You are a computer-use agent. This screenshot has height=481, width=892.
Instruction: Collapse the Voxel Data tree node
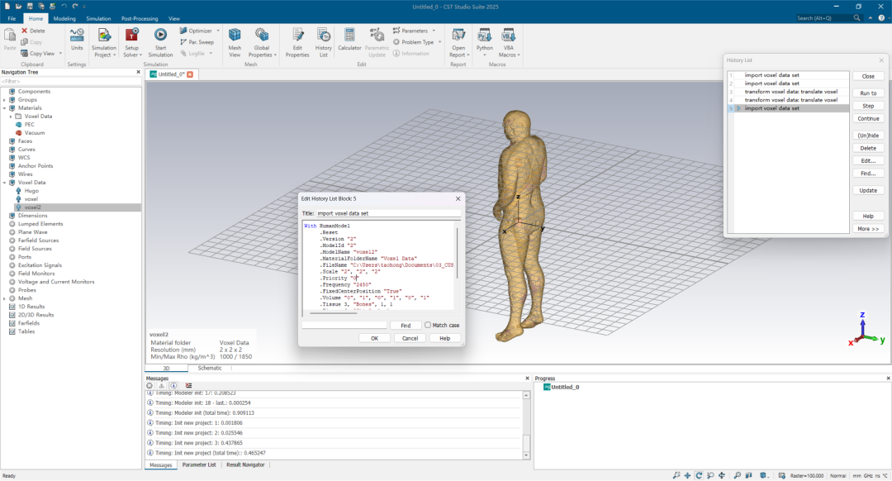(x=5, y=183)
